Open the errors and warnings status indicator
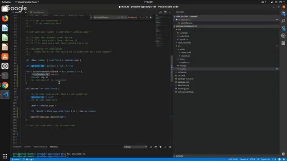 coord(30,159)
